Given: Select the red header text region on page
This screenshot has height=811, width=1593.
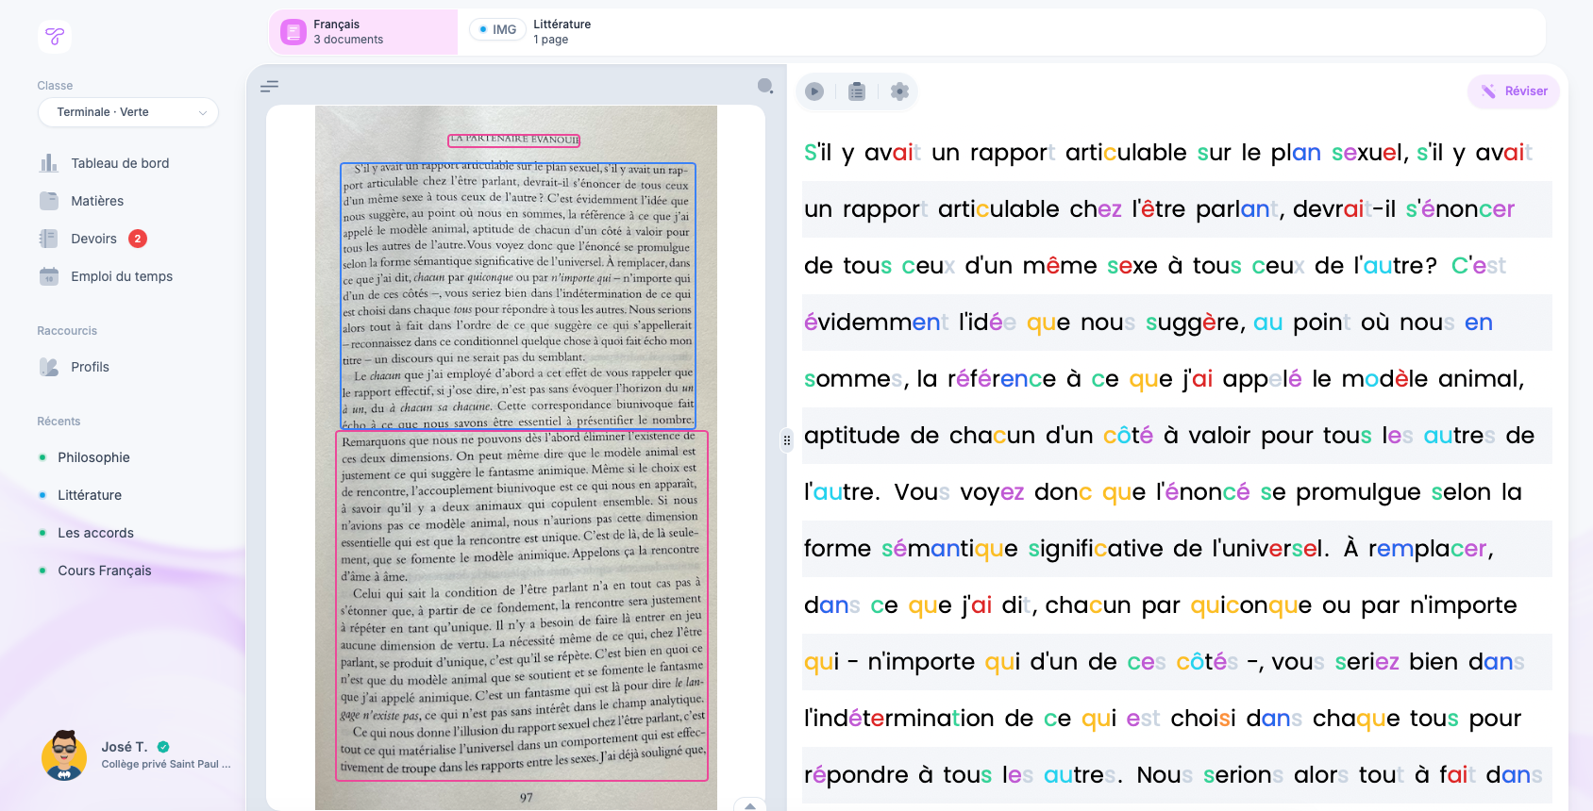Looking at the screenshot, I should 514,140.
